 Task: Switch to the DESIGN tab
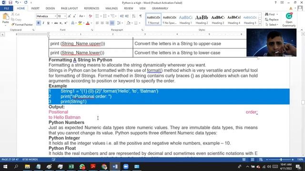(50, 9)
